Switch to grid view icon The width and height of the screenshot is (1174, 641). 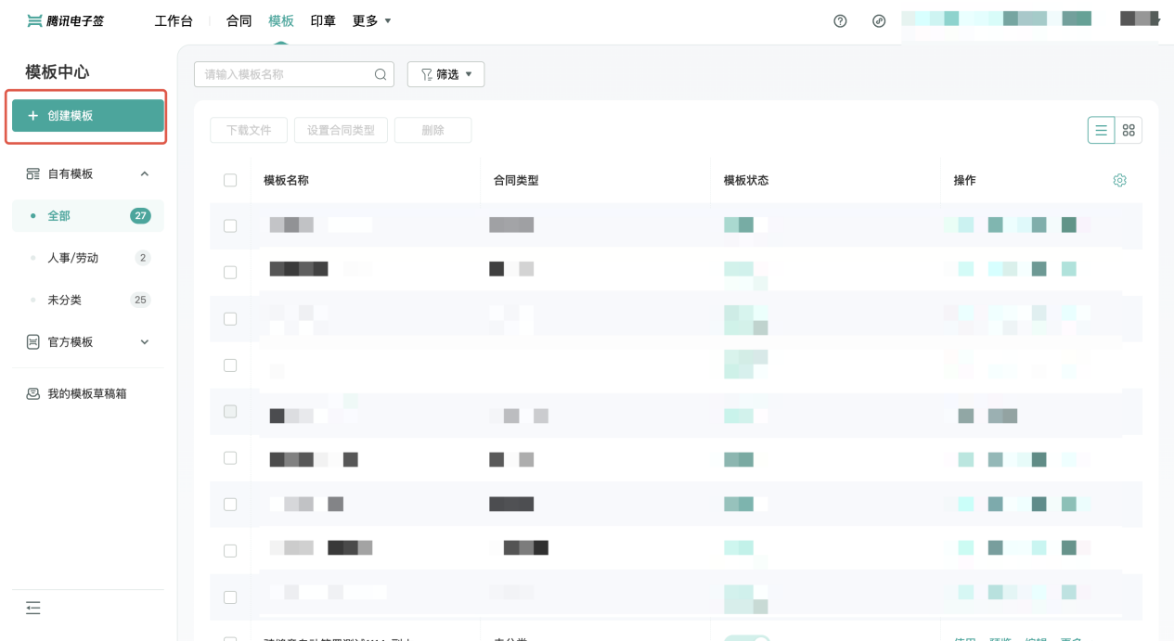1129,131
